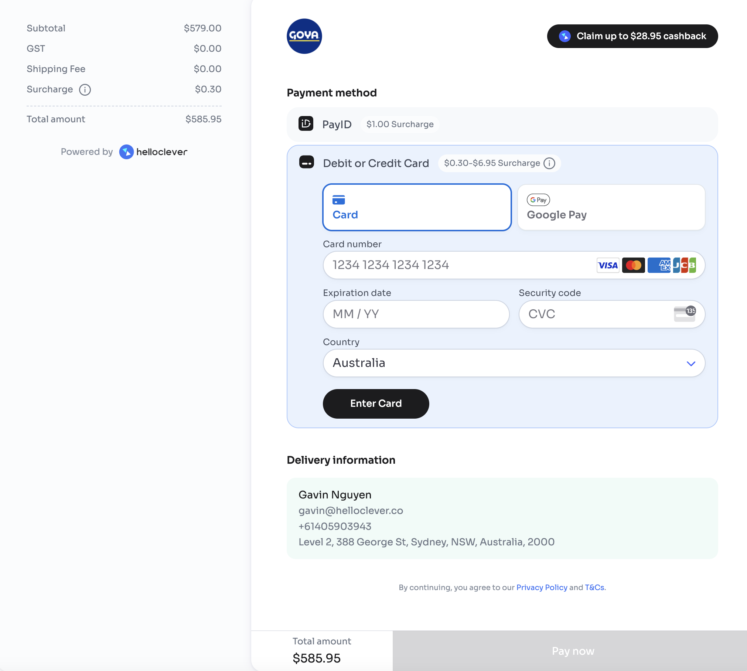Click the JCB card brand icon
The image size is (747, 671).
[x=685, y=265]
